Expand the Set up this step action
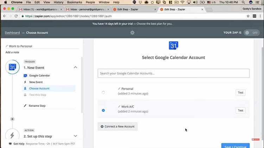The width and height of the screenshot is (264, 148). click(75, 136)
